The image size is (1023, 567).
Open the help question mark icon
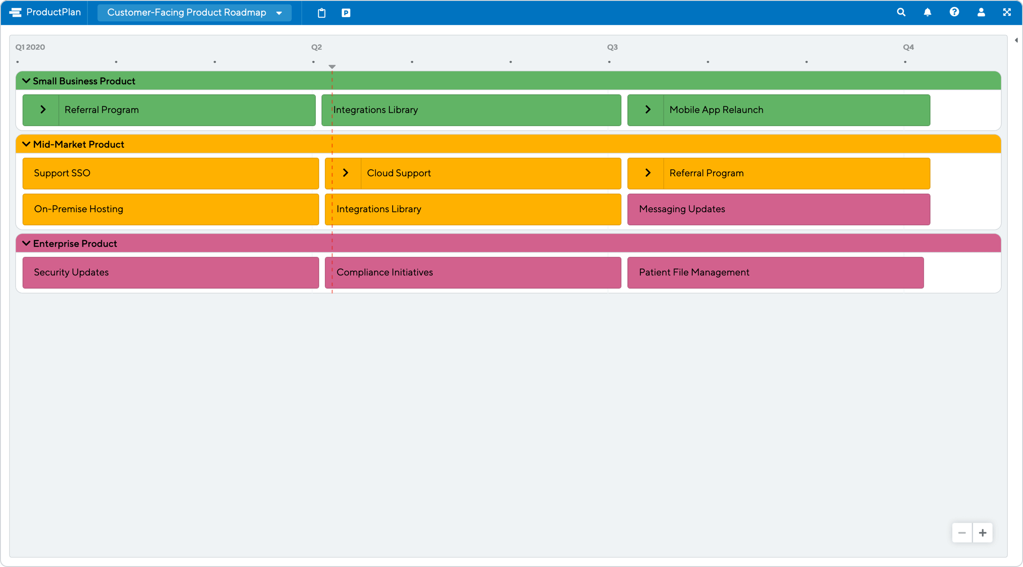tap(954, 12)
